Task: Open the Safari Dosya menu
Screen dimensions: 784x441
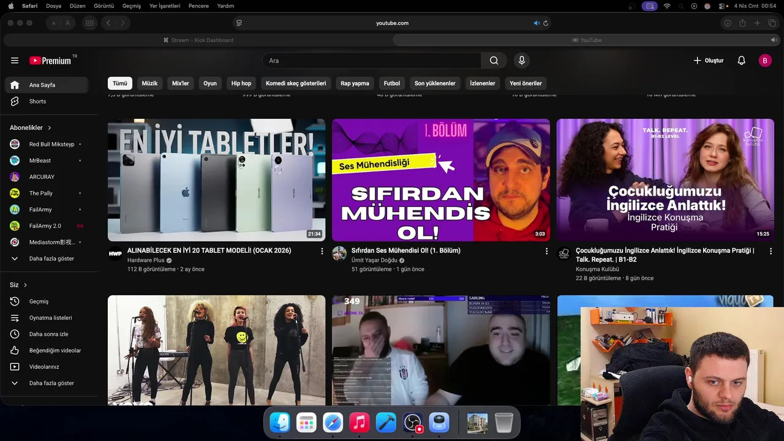Action: pyautogui.click(x=54, y=6)
